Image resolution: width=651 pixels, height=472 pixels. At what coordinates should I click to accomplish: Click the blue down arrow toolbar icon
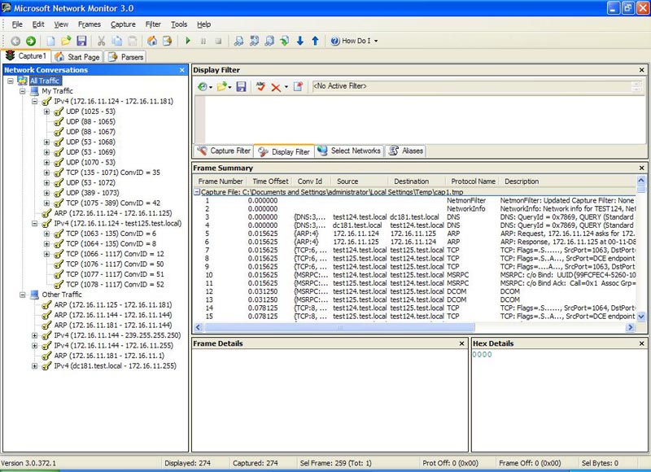(299, 41)
